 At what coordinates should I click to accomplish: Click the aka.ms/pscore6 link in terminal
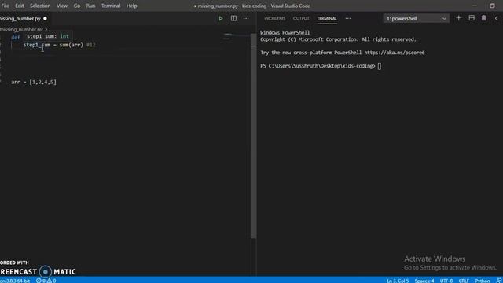pyautogui.click(x=395, y=53)
